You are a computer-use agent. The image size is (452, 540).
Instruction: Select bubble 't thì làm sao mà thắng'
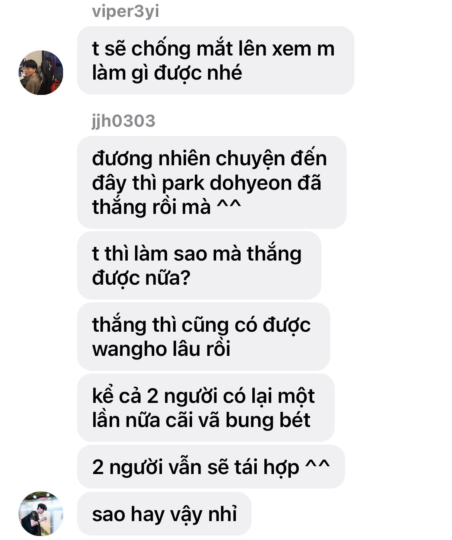(199, 265)
